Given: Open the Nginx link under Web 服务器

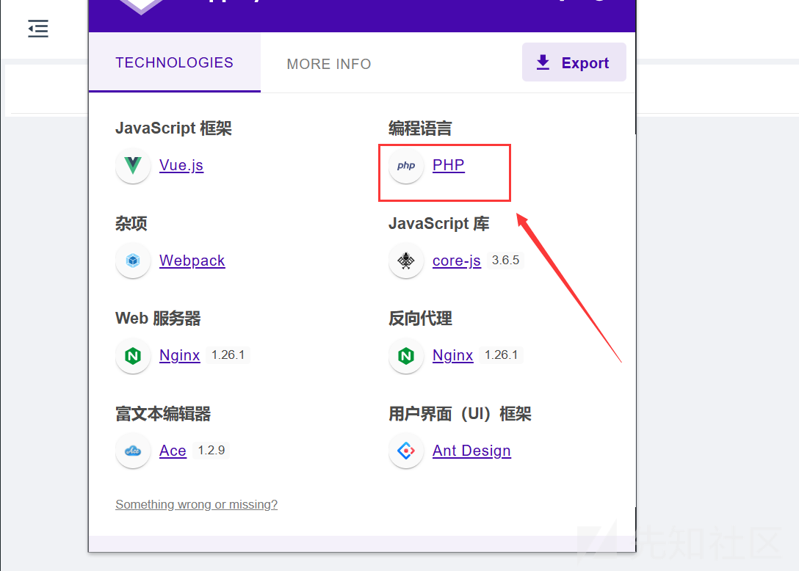Looking at the screenshot, I should 179,355.
